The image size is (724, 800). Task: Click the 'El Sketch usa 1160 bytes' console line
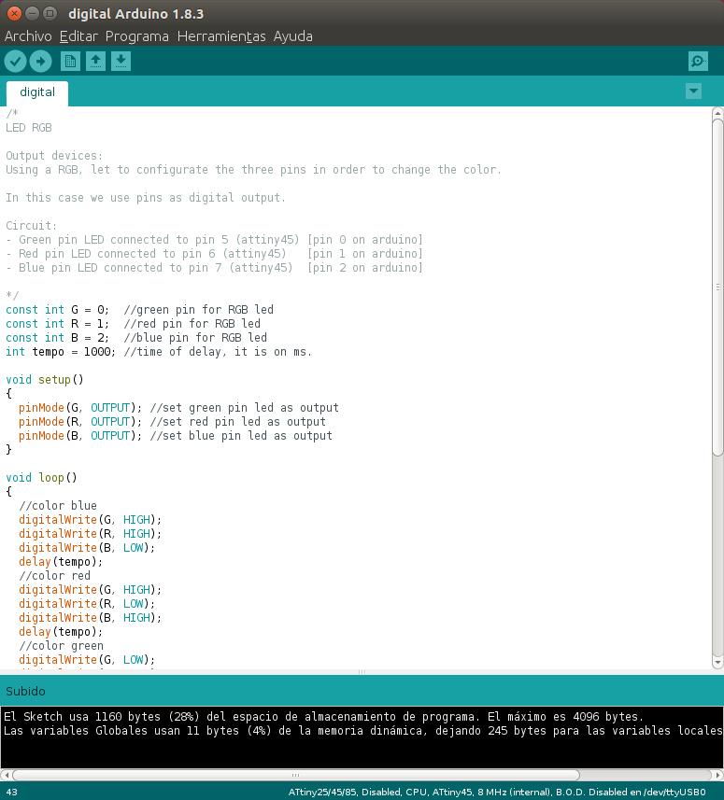324,716
